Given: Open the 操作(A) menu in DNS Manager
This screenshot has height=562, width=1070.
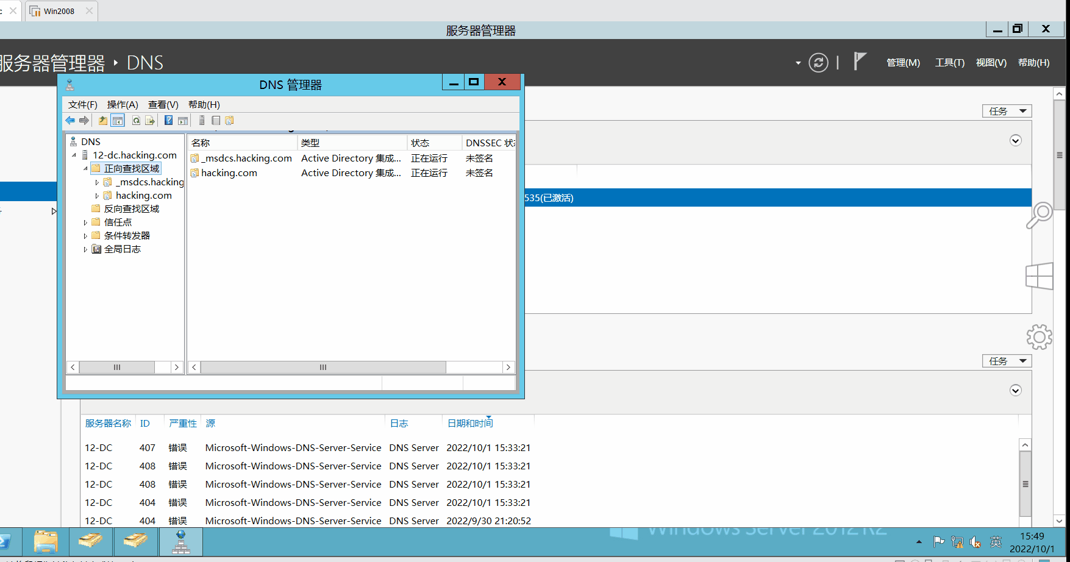Looking at the screenshot, I should (123, 105).
